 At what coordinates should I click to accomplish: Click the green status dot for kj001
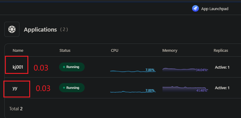coord(64,67)
